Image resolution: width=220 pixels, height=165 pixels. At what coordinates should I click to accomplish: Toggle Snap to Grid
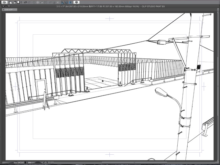70,2
